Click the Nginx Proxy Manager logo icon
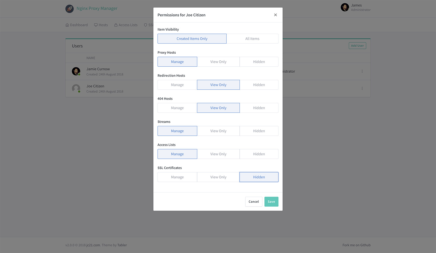This screenshot has width=436, height=253. [69, 8]
